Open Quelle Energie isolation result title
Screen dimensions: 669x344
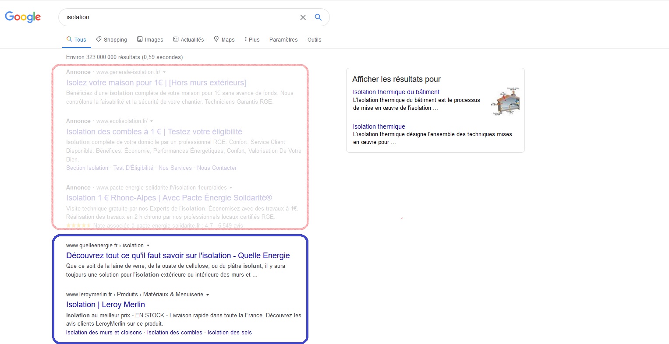tap(178, 256)
